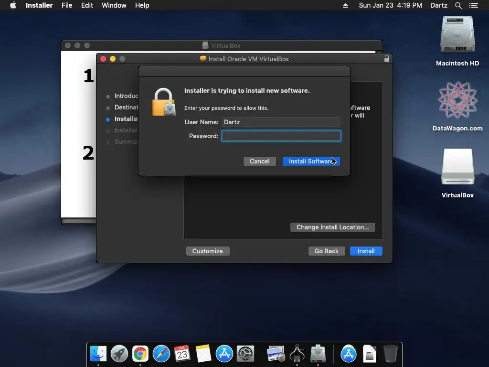Viewport: 489px width, 367px height.
Task: Open Finder from the Dock
Action: (98, 354)
